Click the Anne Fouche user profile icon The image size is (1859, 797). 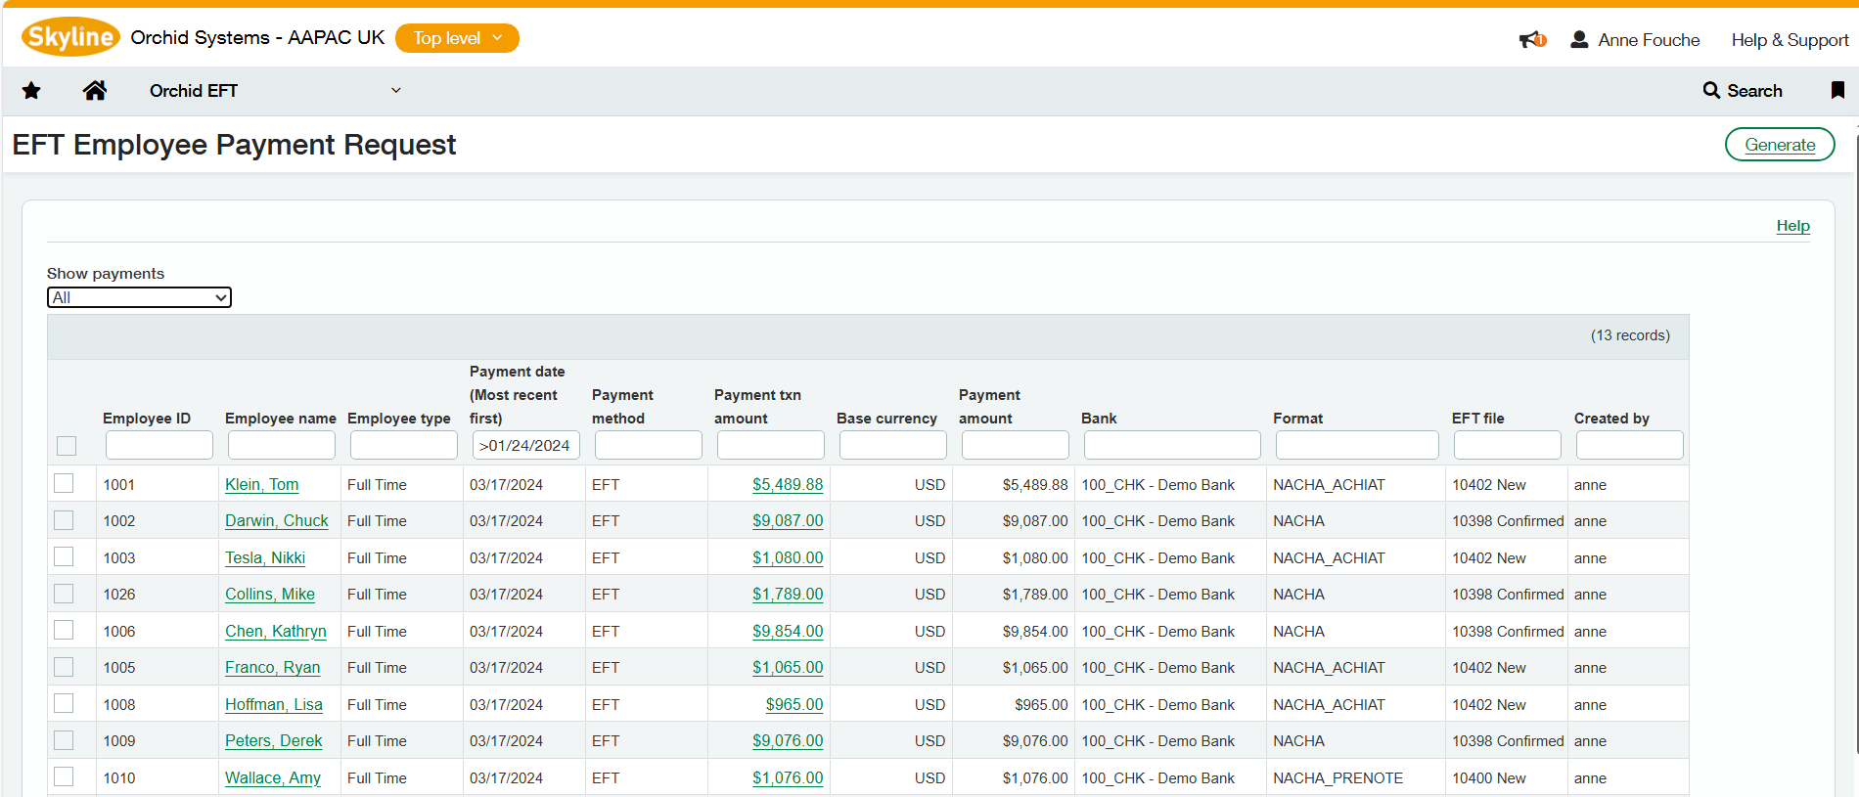point(1578,40)
